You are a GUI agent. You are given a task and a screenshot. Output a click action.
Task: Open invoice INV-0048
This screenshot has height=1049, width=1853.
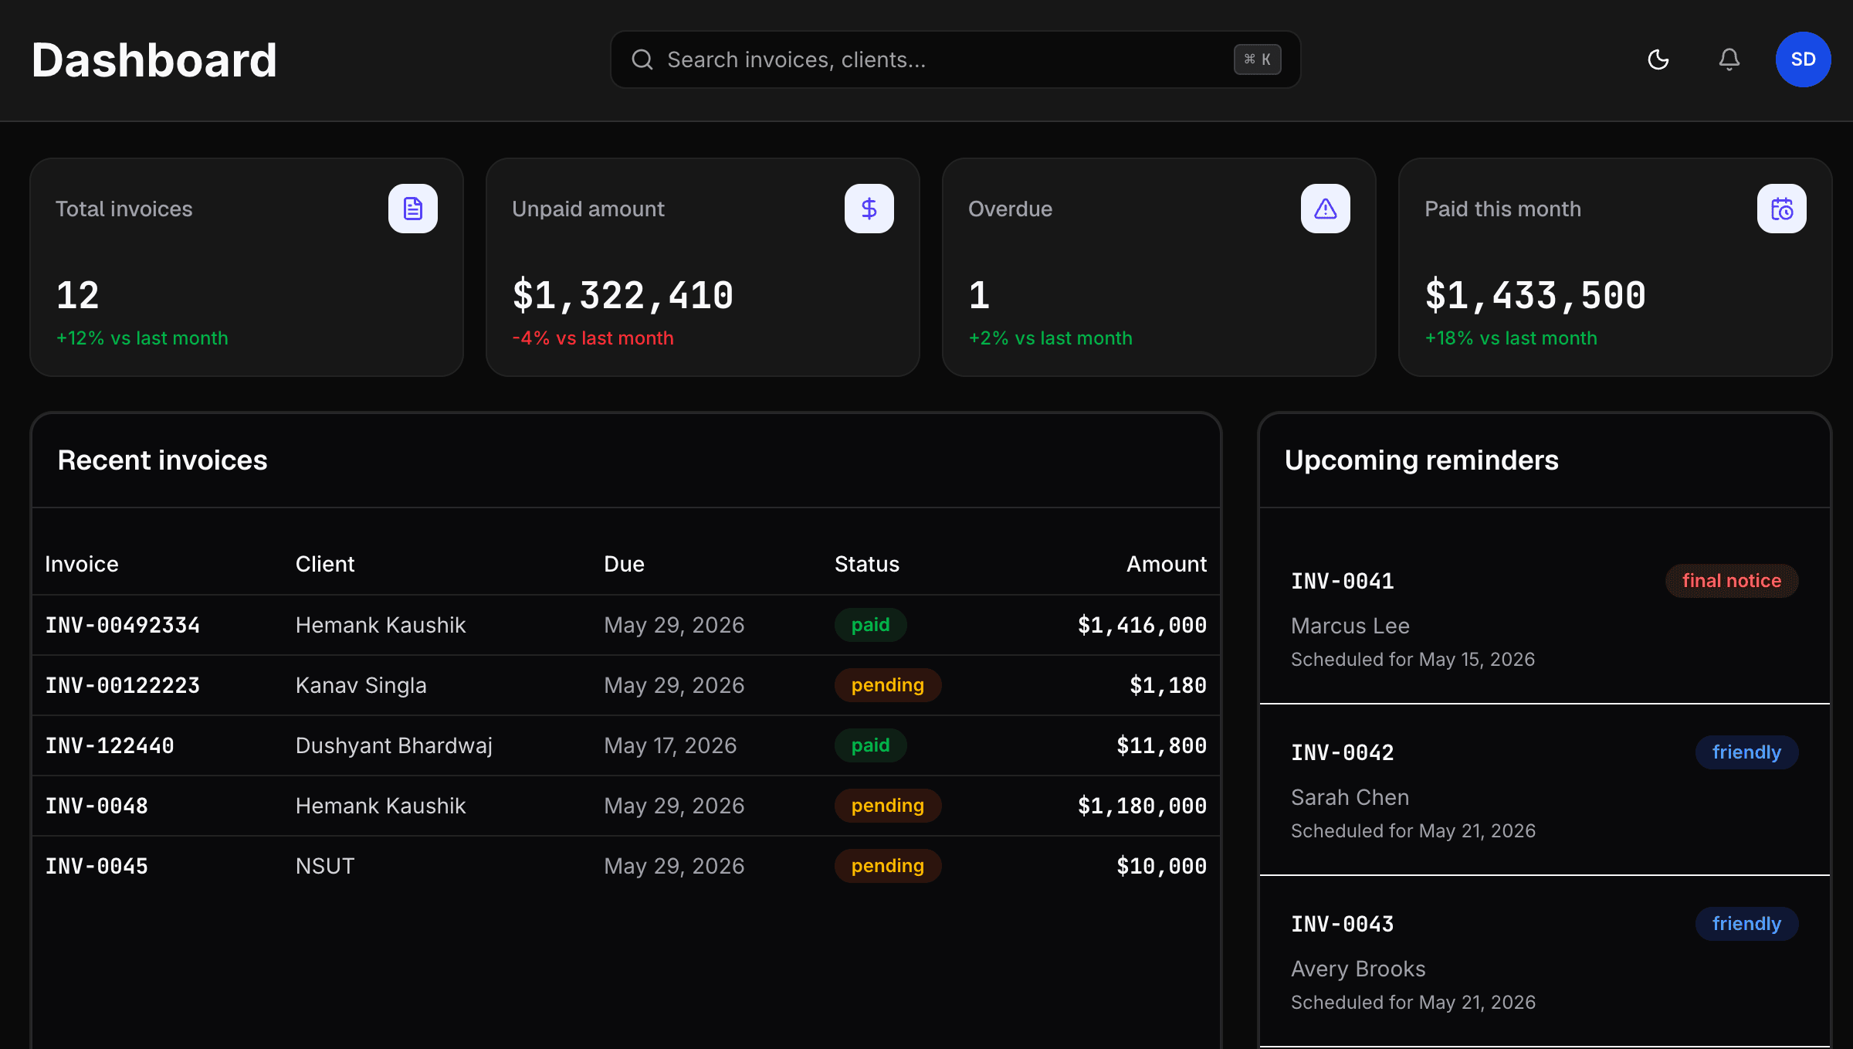(x=97, y=806)
